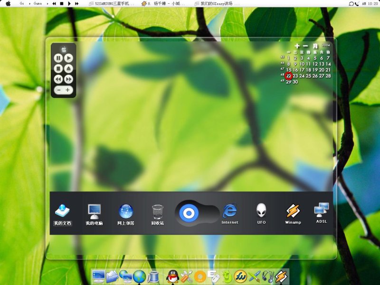Select day 22 circled in the calendar
The image size is (380, 285).
click(289, 76)
